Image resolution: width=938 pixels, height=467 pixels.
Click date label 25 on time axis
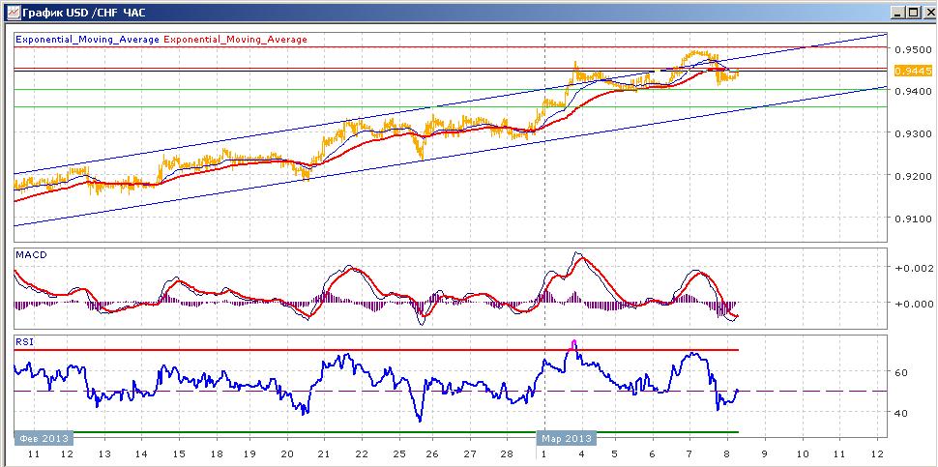tap(397, 454)
